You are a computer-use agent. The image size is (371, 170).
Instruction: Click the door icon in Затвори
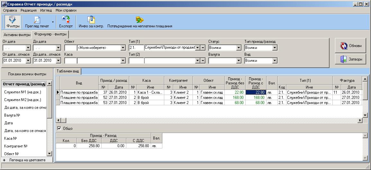point(343,59)
